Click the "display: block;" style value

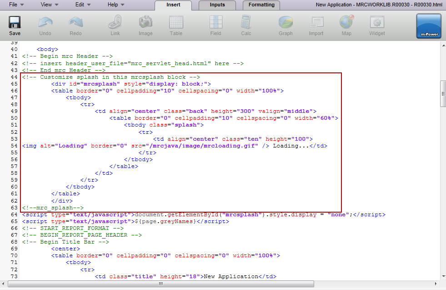176,84
